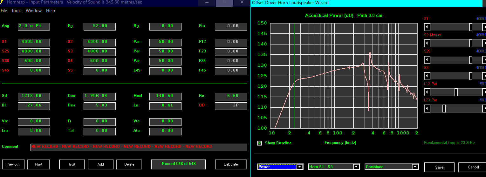Click the Le field showing 0.41
Image resolution: width=486 pixels, height=177 pixels.
tap(165, 106)
